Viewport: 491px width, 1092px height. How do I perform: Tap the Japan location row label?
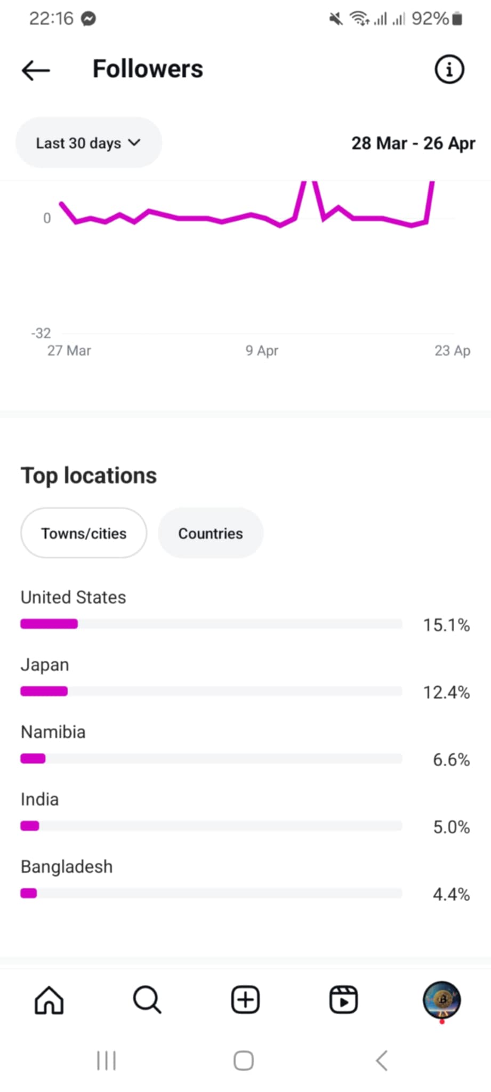pos(45,665)
